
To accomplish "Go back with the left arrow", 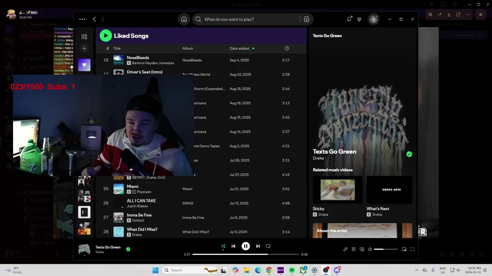I will pyautogui.click(x=94, y=19).
